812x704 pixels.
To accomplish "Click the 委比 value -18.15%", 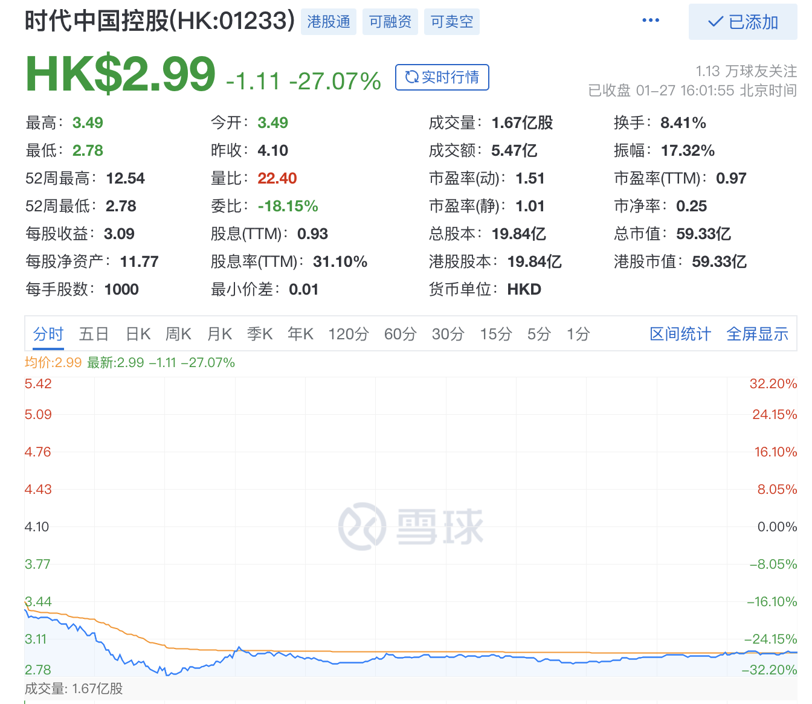I will tap(288, 206).
